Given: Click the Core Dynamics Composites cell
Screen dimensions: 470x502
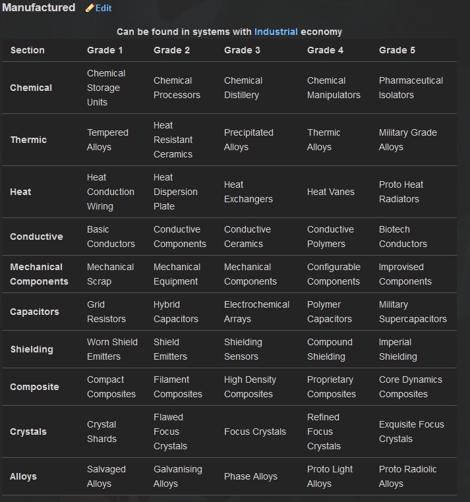Looking at the screenshot, I should 411,387.
